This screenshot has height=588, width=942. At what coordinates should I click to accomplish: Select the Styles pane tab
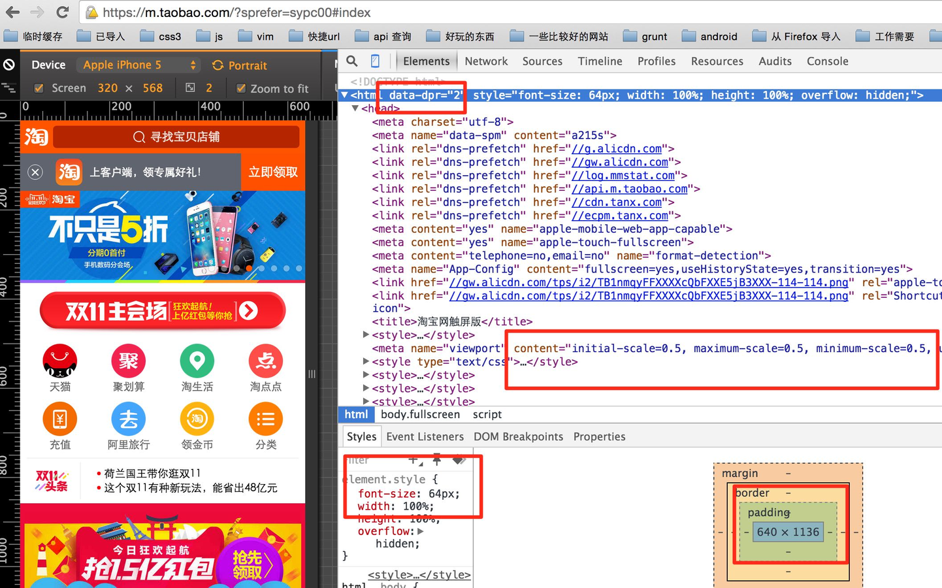(361, 436)
